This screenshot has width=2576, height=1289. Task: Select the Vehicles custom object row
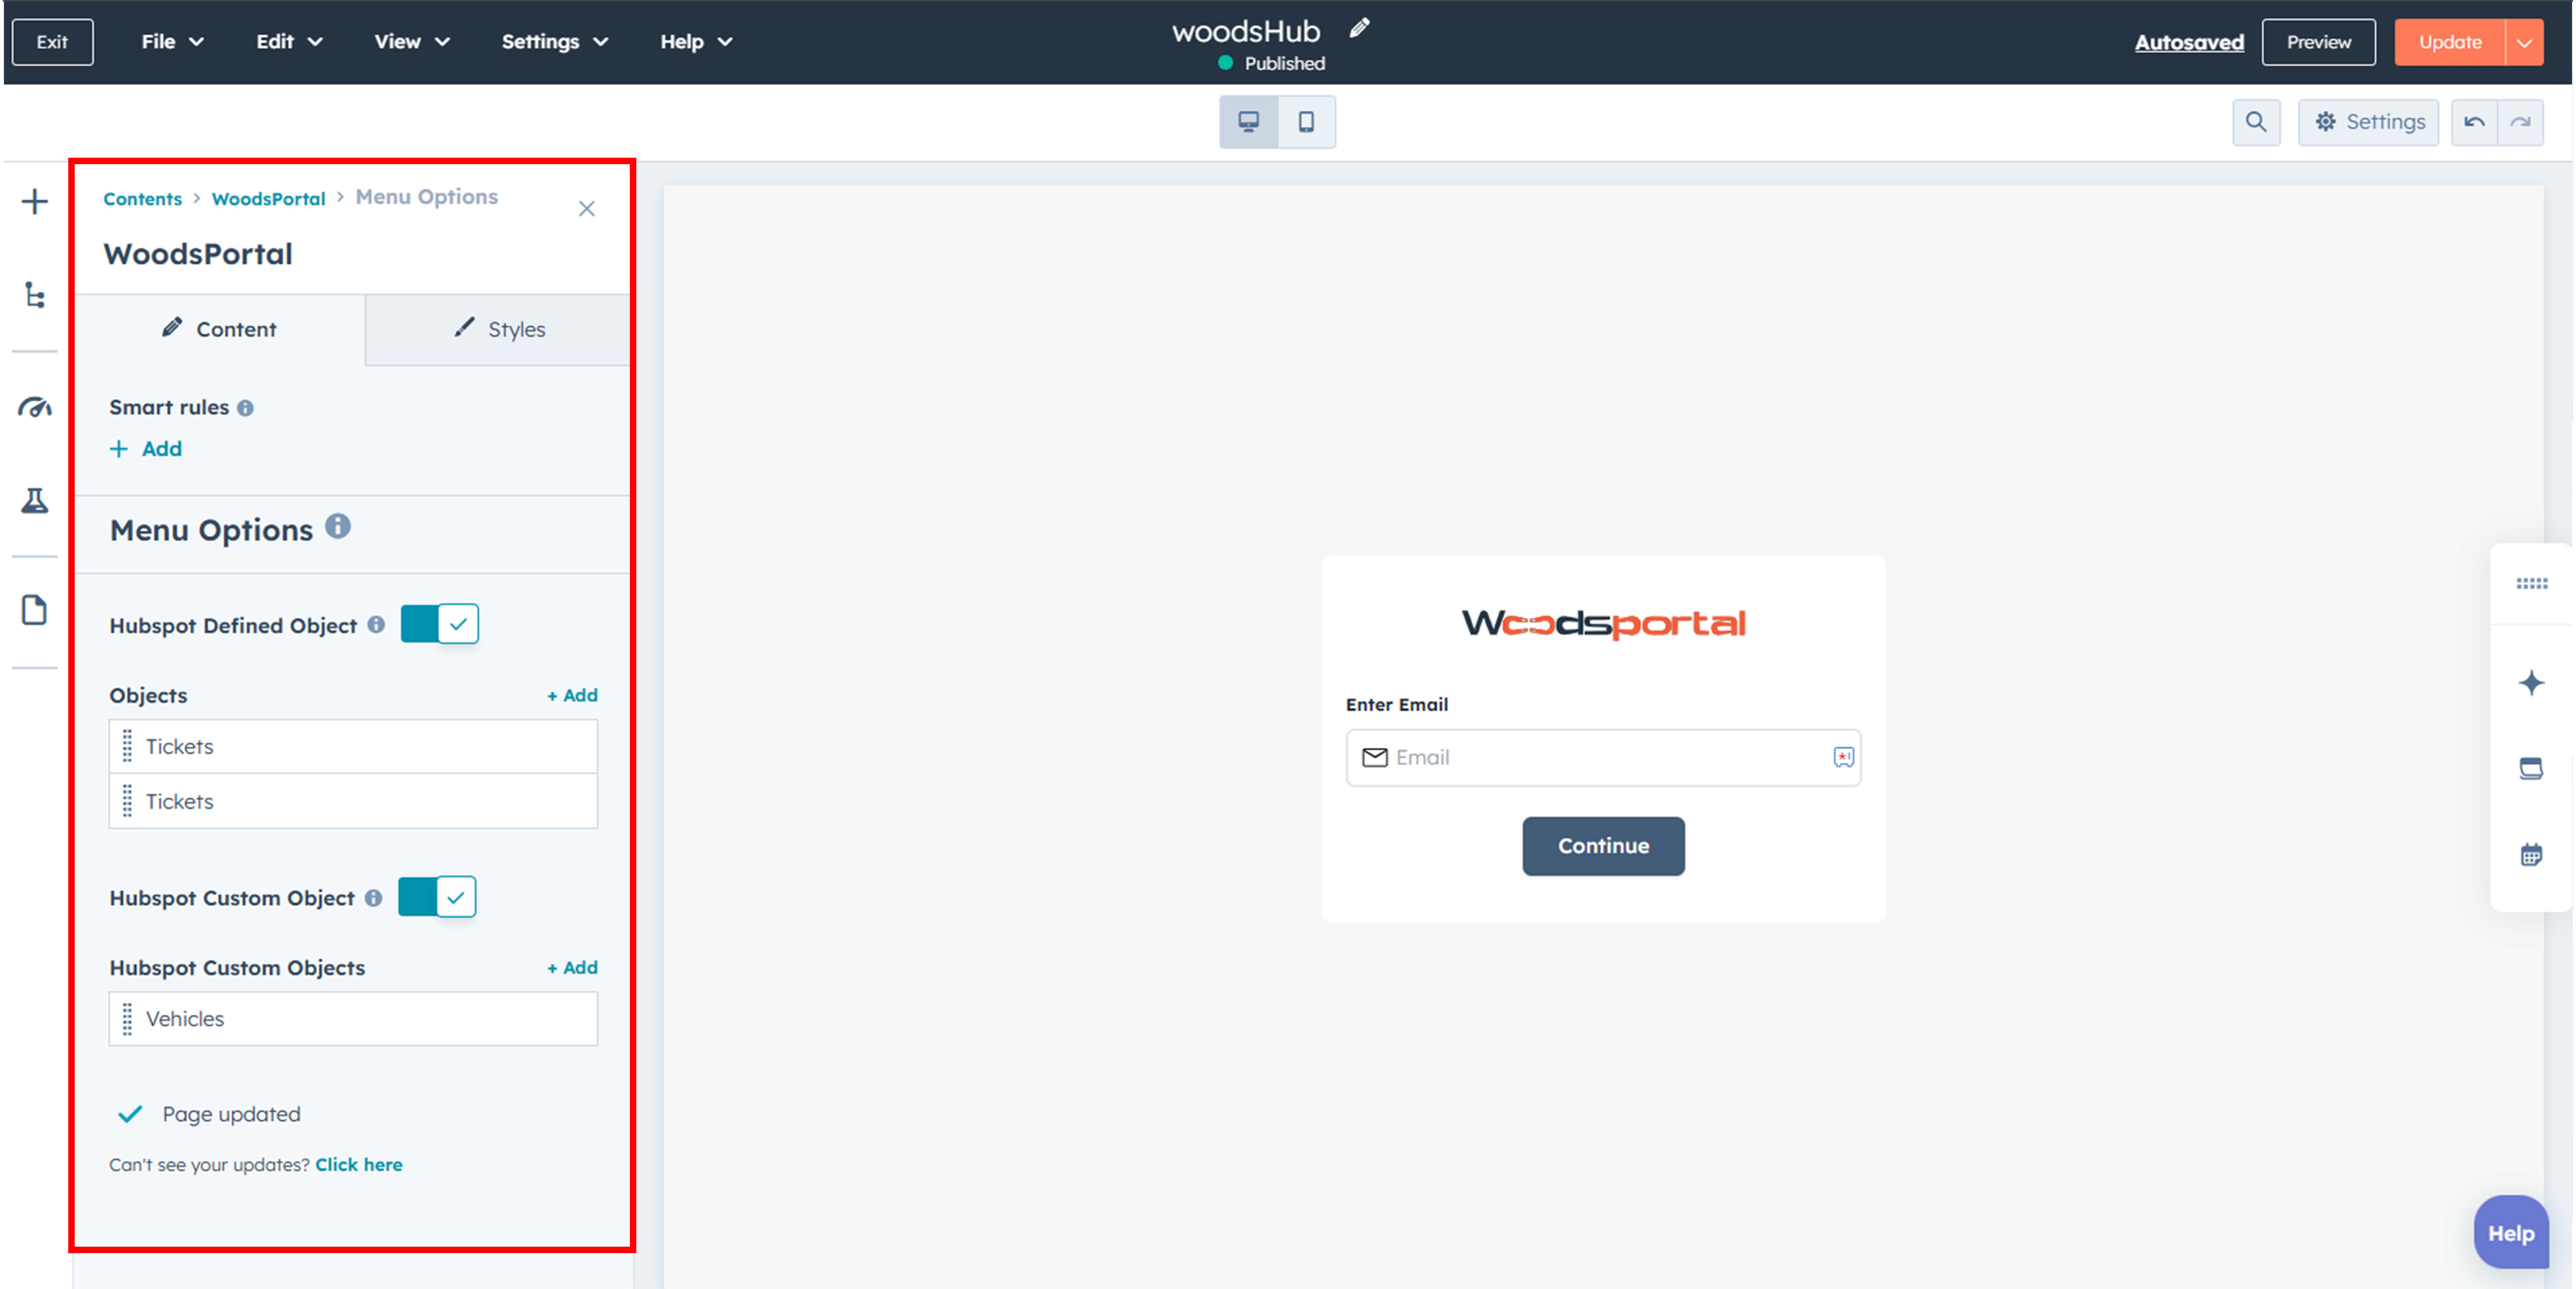pos(353,1019)
